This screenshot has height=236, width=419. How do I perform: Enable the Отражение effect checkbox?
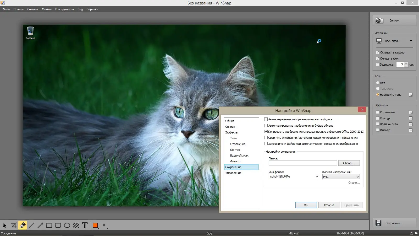tap(378, 112)
